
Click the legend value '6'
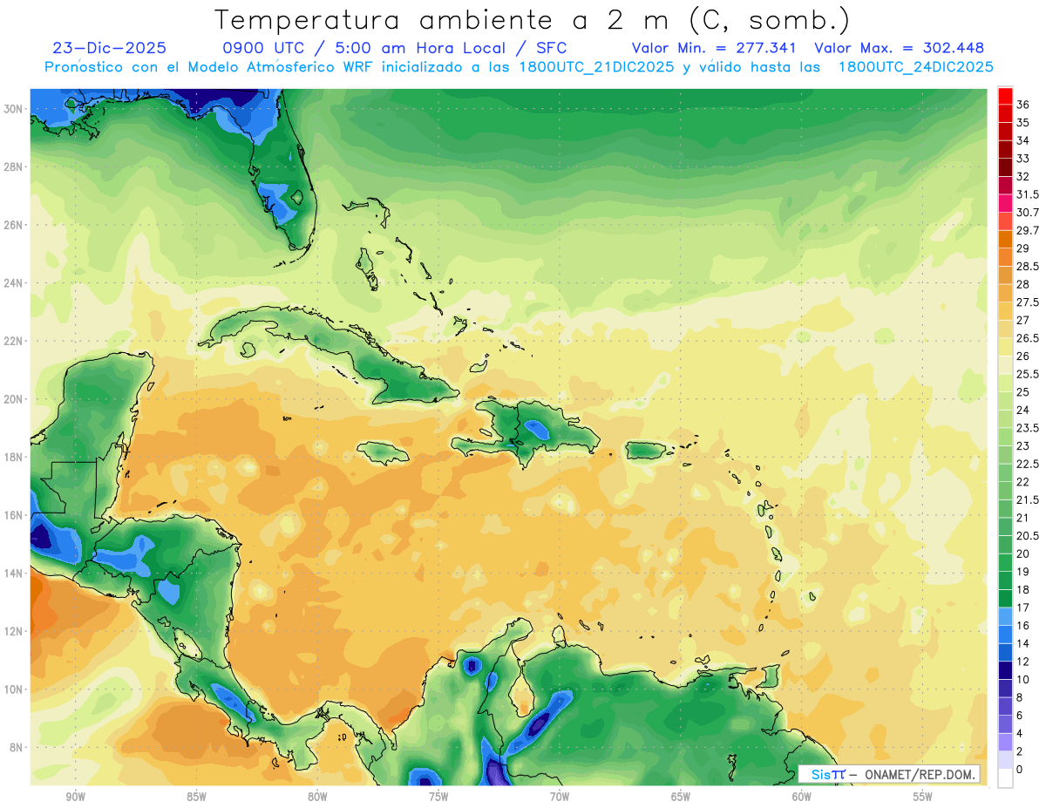[1020, 715]
